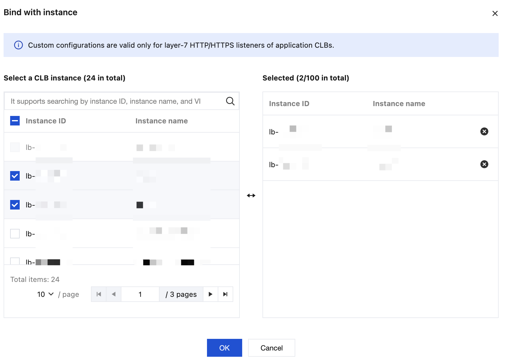Go to the next page arrow

211,294
